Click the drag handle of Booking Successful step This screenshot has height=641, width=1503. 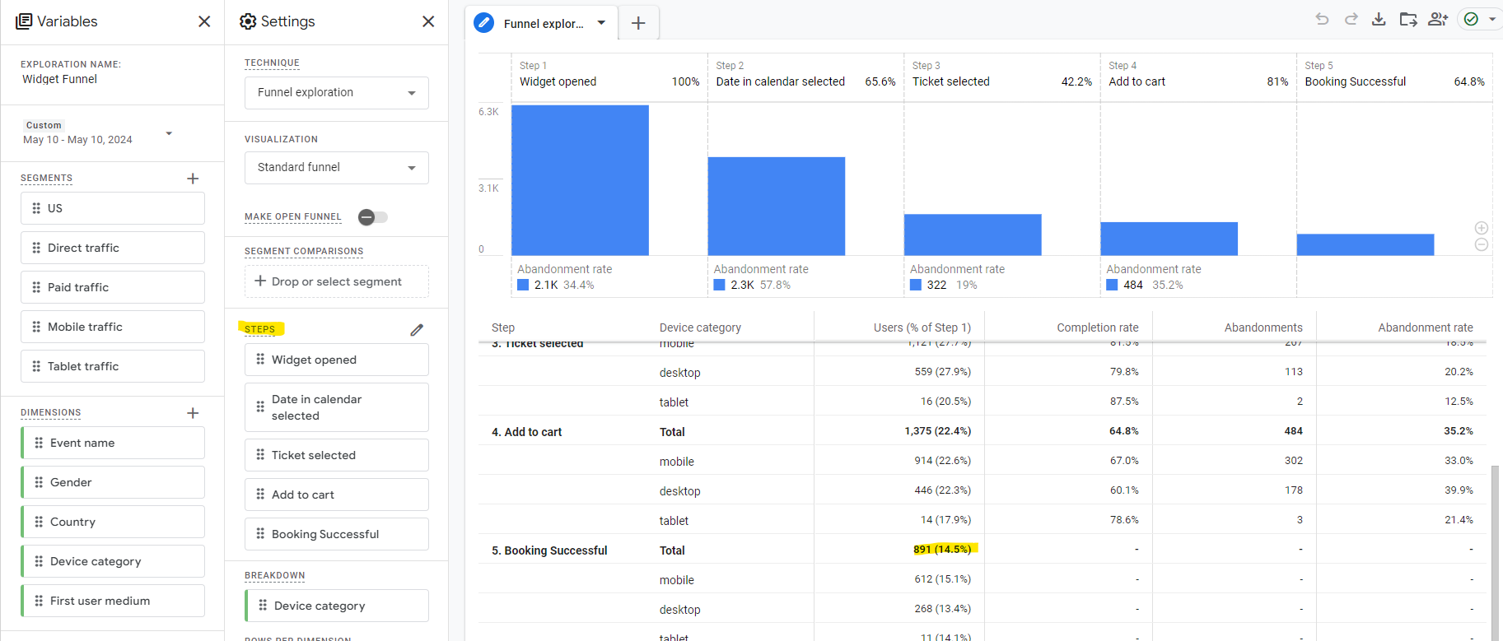pyautogui.click(x=260, y=533)
